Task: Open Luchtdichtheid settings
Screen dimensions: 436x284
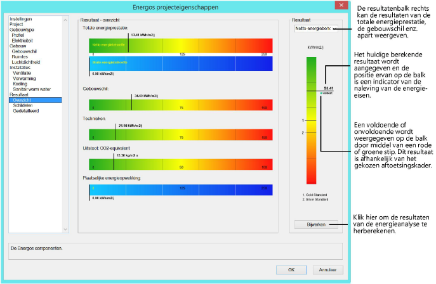Action: (x=27, y=62)
